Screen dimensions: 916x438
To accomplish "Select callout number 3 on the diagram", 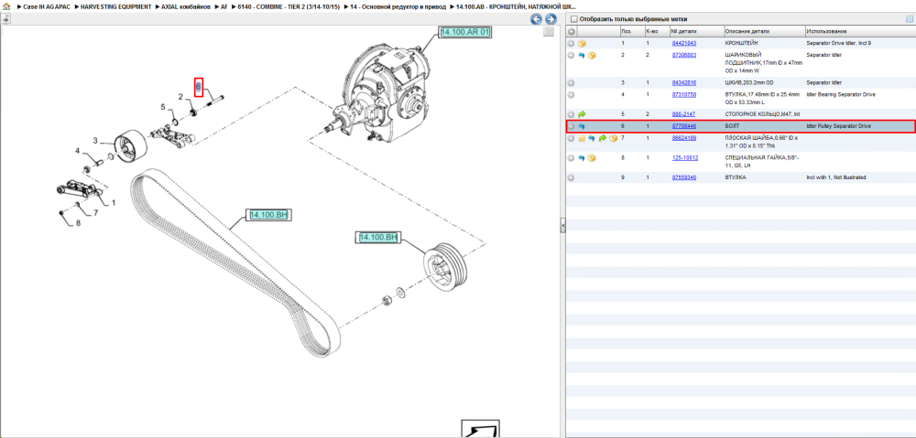I will pyautogui.click(x=95, y=141).
